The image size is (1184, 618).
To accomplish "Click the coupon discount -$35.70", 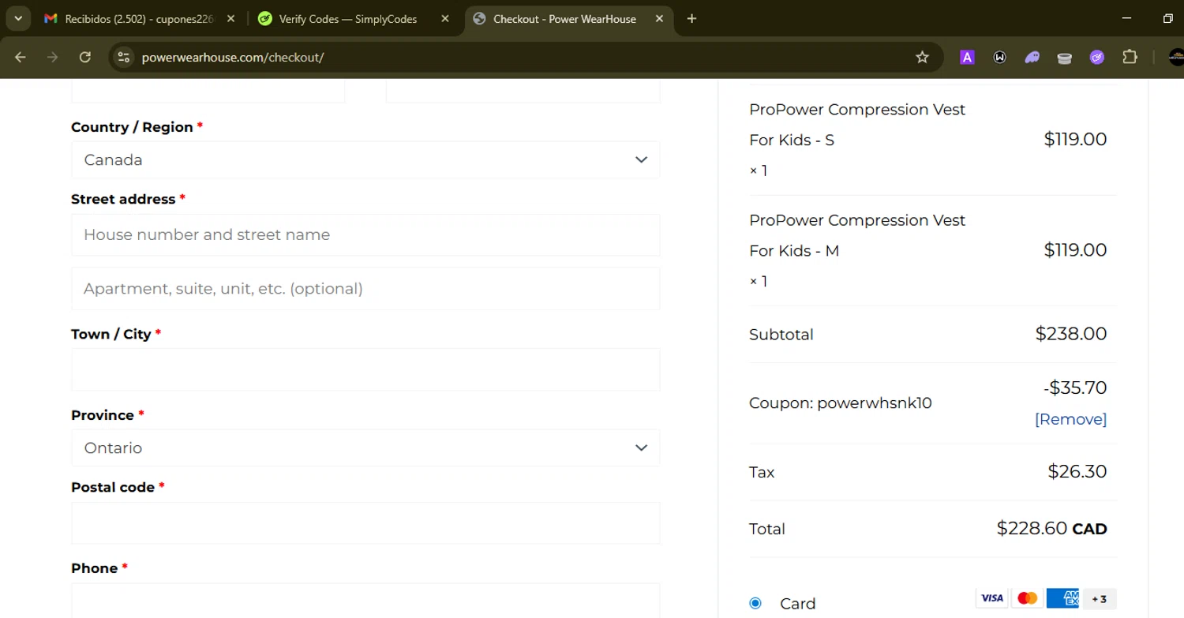I will (x=1074, y=388).
